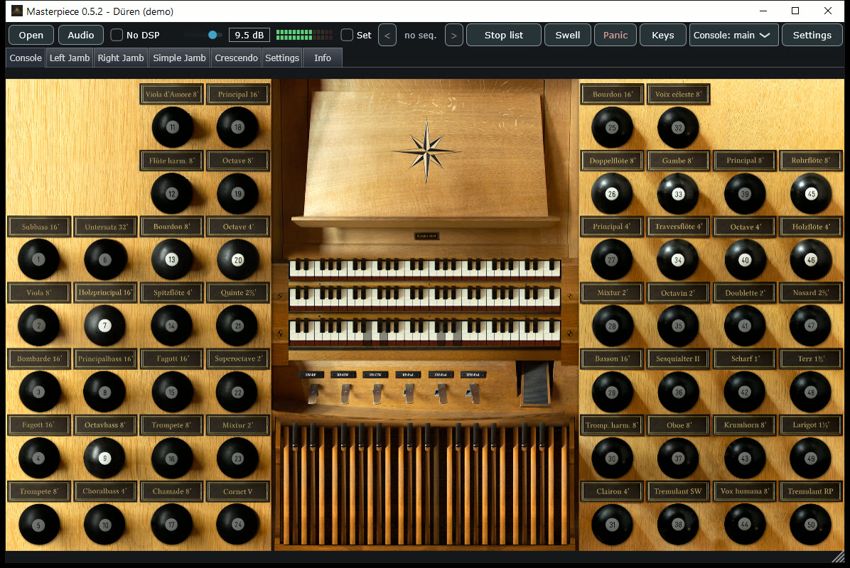Click stop knob 44 for Vox humana 8'
850x568 pixels.
click(x=745, y=524)
